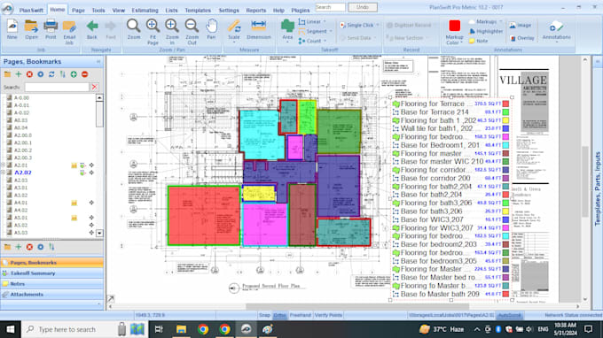Toggle Snap in status bar
This screenshot has height=338, width=603.
(x=264, y=315)
